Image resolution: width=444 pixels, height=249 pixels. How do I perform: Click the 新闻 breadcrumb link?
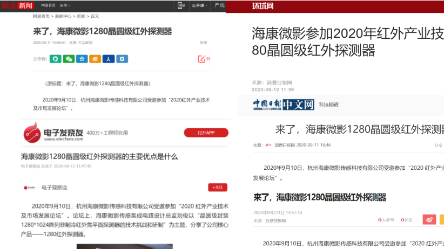[81, 16]
